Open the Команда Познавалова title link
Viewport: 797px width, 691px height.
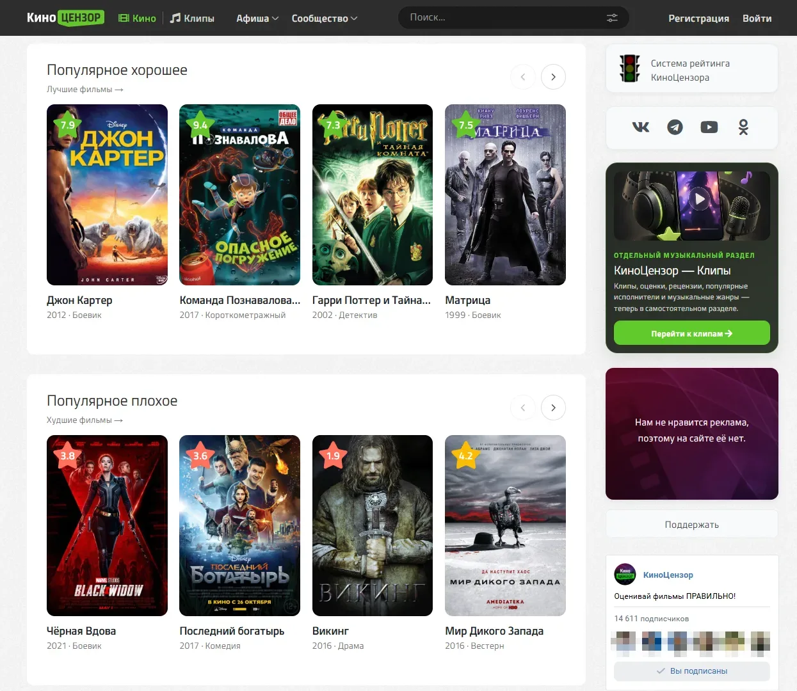click(x=240, y=300)
